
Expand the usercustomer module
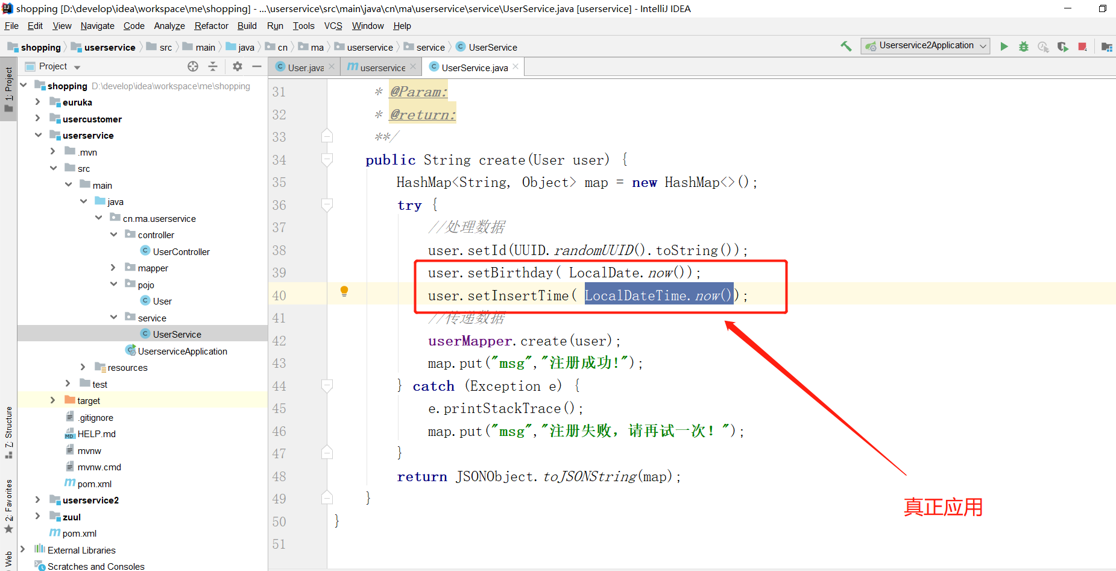click(x=37, y=118)
